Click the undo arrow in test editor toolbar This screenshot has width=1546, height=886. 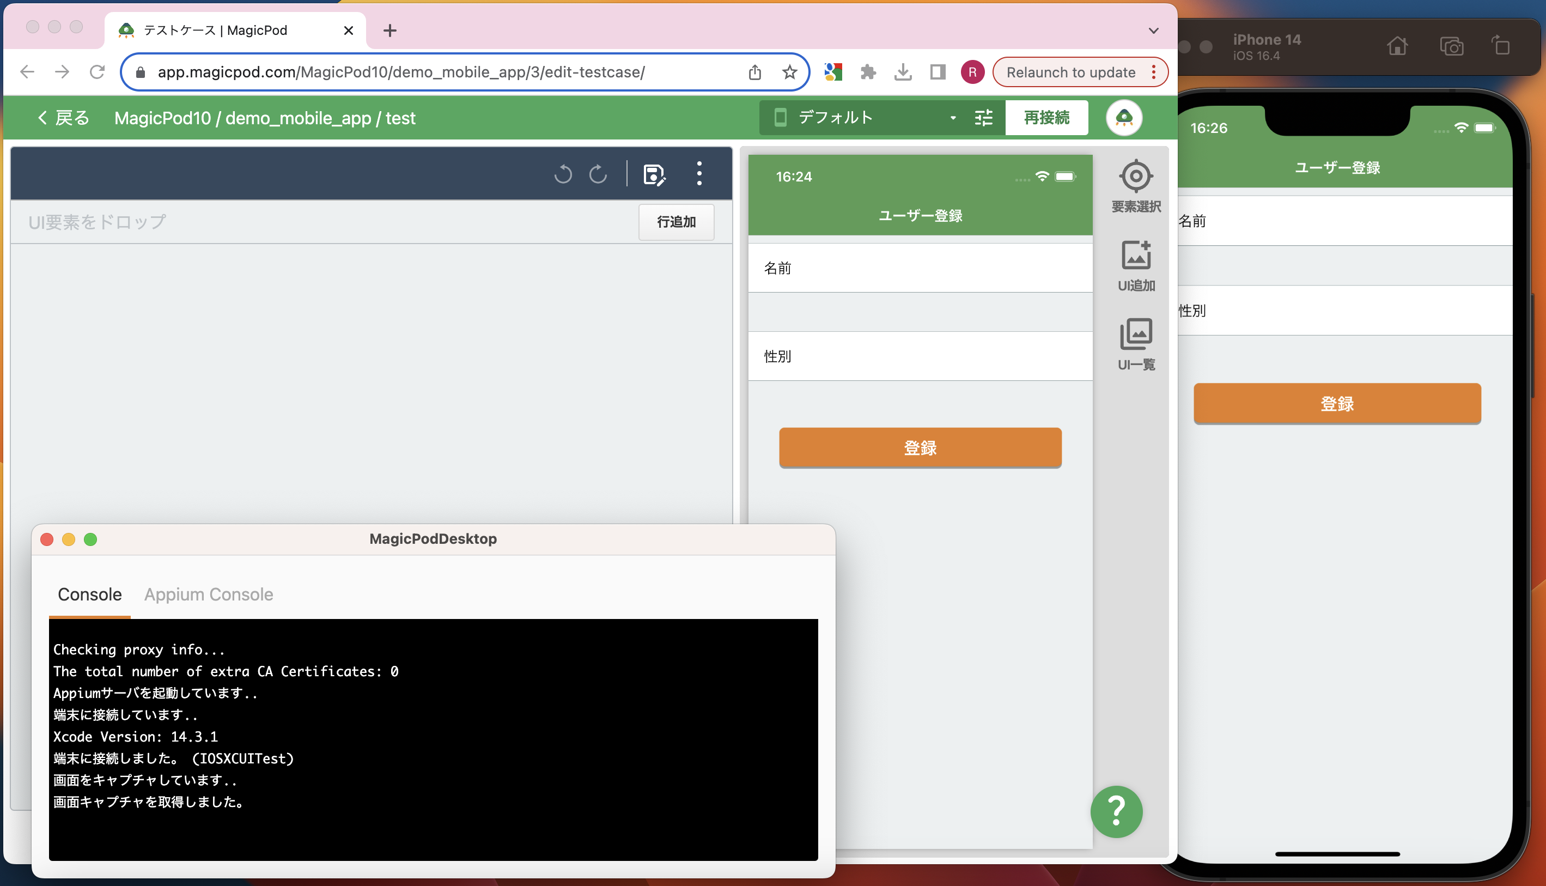tap(563, 174)
